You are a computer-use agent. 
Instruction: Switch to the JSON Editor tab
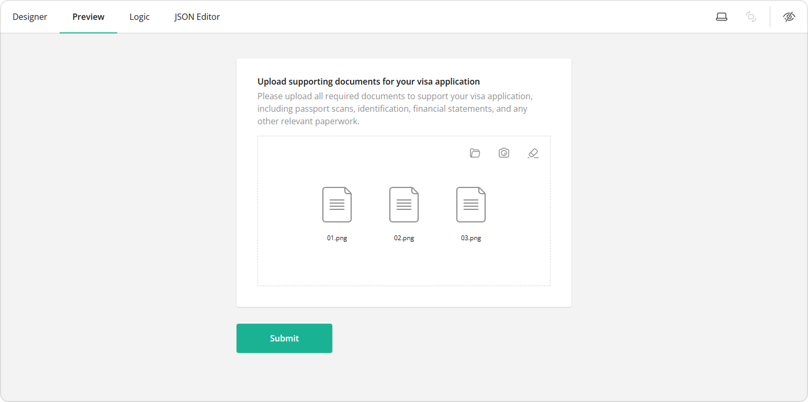(x=197, y=16)
